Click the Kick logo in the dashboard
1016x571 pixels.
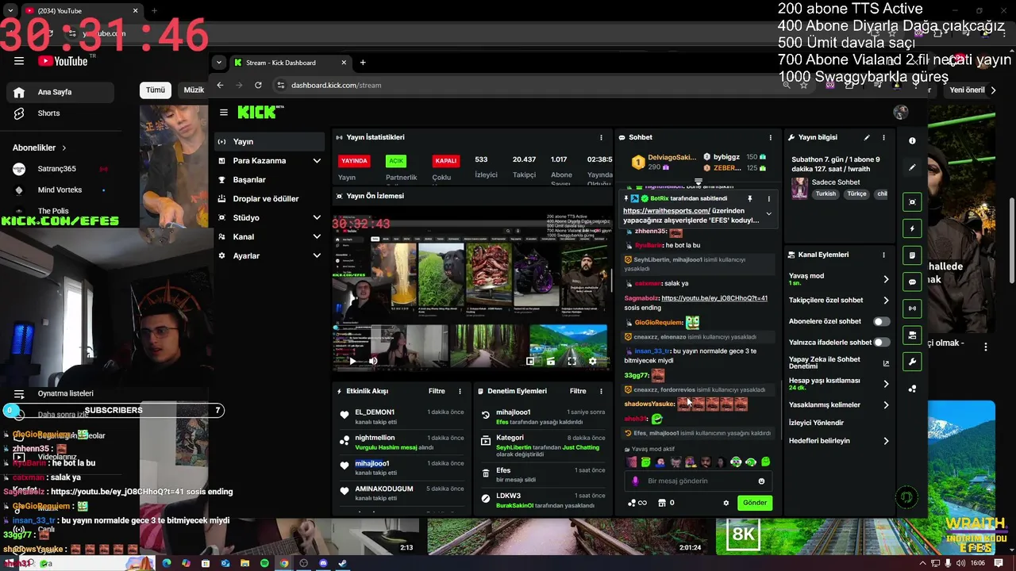(x=256, y=113)
